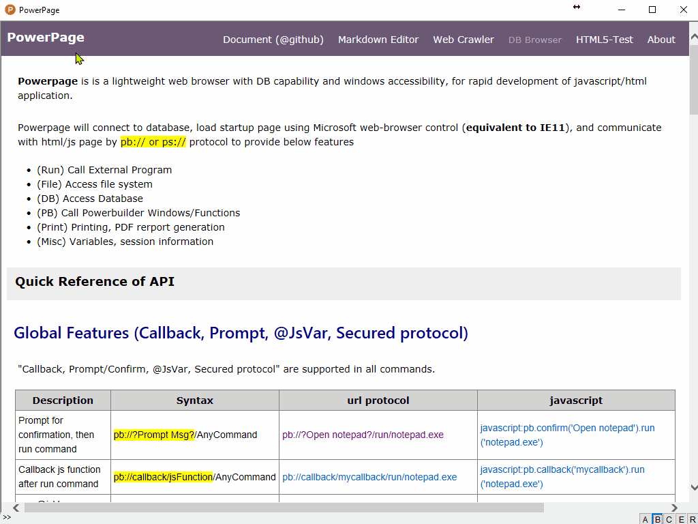Expand the >> chevron in status bar
The height and width of the screenshot is (524, 698).
pyautogui.click(x=7, y=517)
